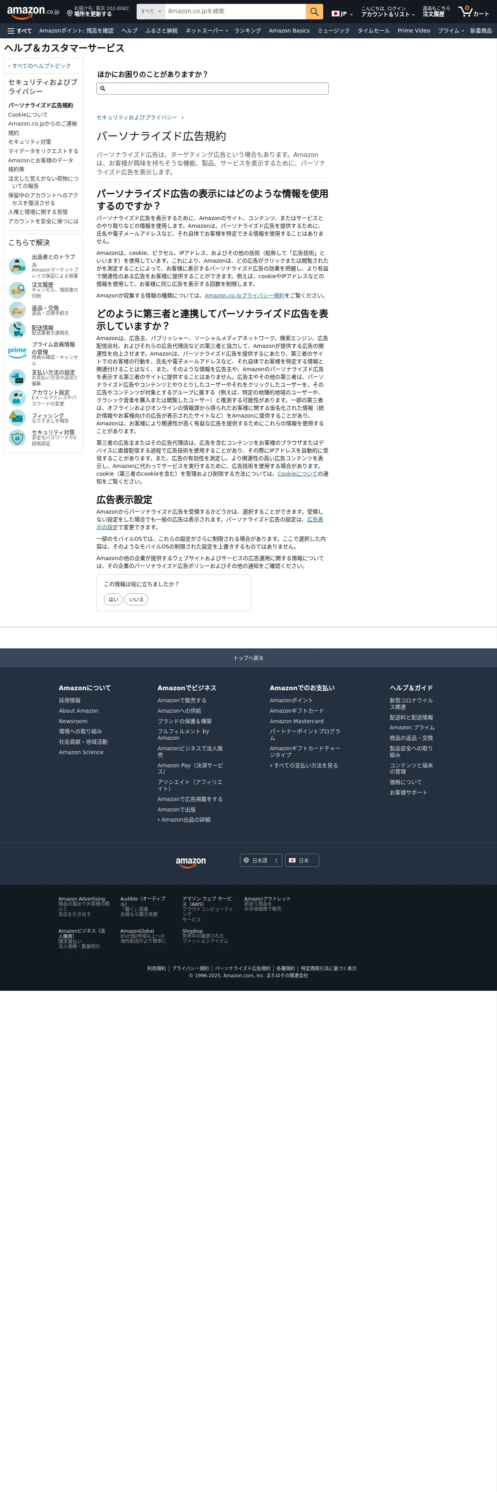Open footer Amazon Advertising link
The width and height of the screenshot is (497, 1492).
coord(82,899)
